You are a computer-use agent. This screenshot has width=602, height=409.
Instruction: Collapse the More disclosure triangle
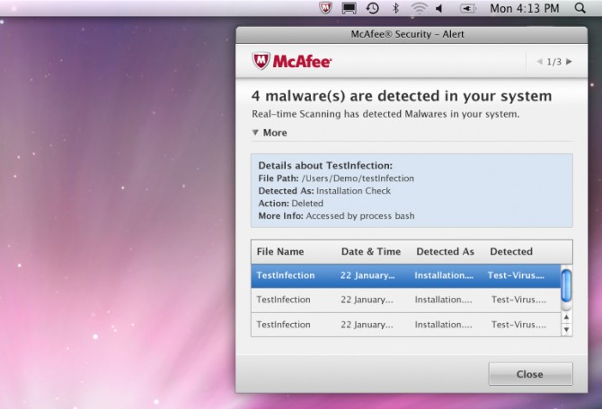(255, 132)
